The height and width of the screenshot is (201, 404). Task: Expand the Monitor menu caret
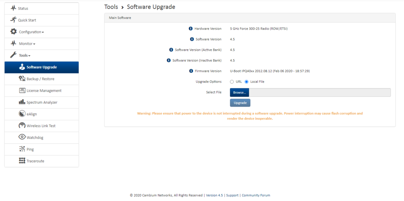pyautogui.click(x=34, y=44)
